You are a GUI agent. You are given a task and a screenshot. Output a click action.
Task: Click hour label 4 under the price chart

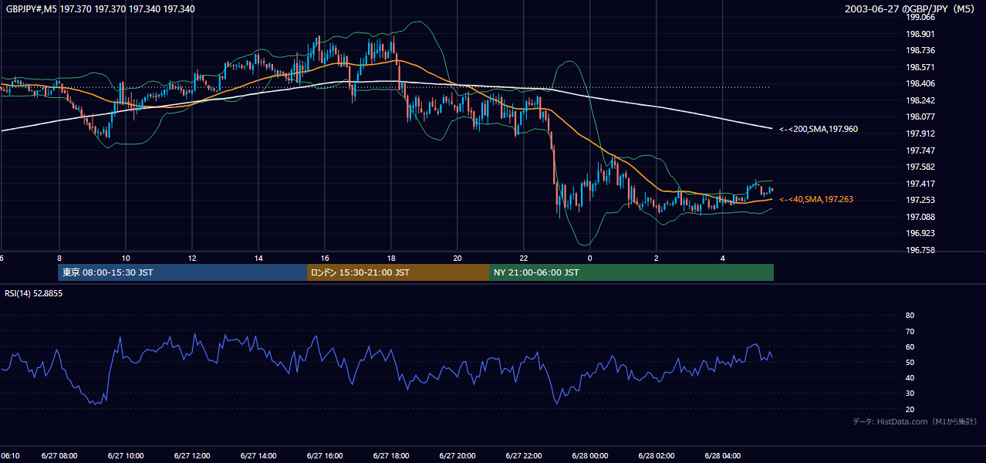coord(723,258)
